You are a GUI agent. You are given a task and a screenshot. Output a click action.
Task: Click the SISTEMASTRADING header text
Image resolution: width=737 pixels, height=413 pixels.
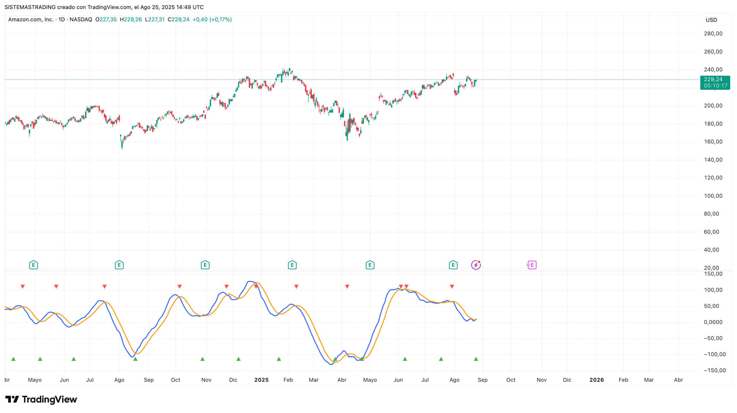pyautogui.click(x=30, y=7)
